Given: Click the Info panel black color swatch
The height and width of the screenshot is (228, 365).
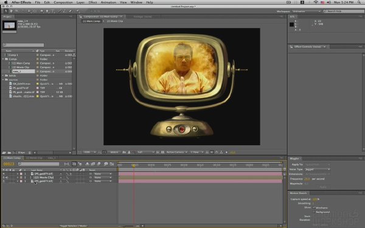Looking at the screenshot, I should 291,24.
